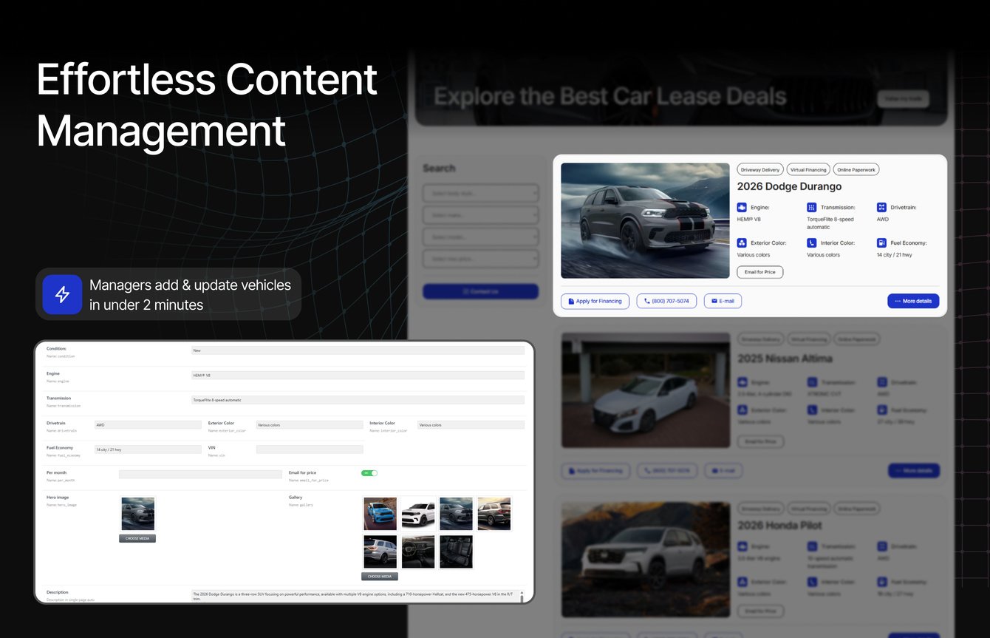Click the Exterior Color input field
The height and width of the screenshot is (638, 990).
[x=310, y=425]
